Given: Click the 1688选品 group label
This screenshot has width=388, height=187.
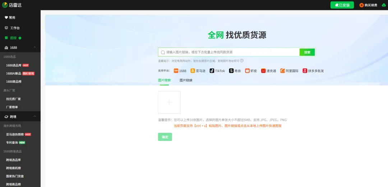Looking at the screenshot, I should 10,57.
